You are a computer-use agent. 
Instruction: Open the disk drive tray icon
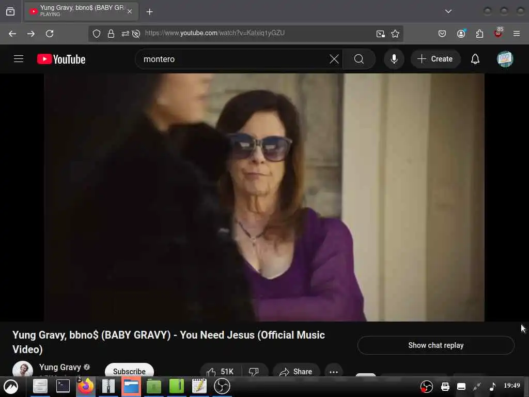tap(461, 386)
